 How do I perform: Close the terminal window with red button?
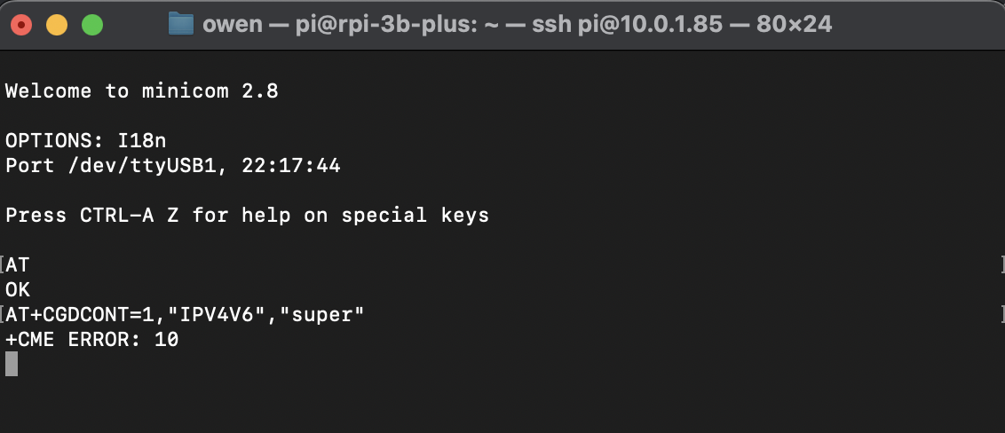(21, 25)
